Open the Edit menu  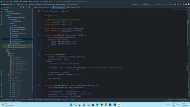pos(7,1)
